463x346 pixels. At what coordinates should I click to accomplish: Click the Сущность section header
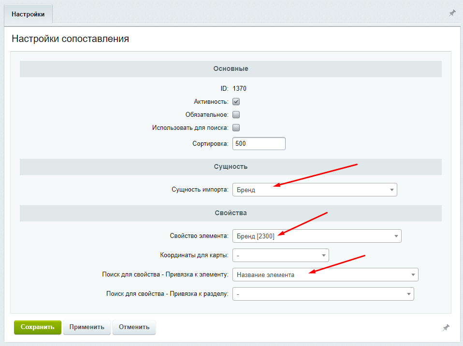pyautogui.click(x=231, y=167)
